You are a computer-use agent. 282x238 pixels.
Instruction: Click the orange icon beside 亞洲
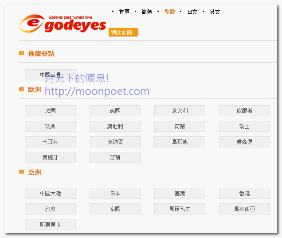[21, 172]
